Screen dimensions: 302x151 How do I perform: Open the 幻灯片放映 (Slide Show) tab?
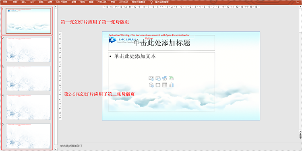pyautogui.click(x=62, y=2)
